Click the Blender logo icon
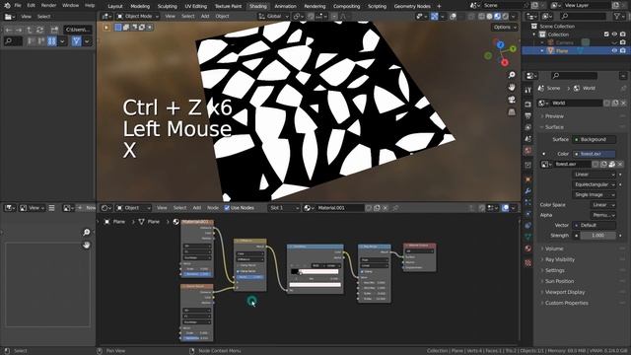Viewport: 631px width, 355px height. 7,6
